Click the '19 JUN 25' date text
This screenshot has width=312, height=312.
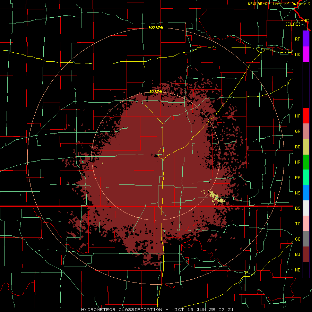(x=201, y=310)
